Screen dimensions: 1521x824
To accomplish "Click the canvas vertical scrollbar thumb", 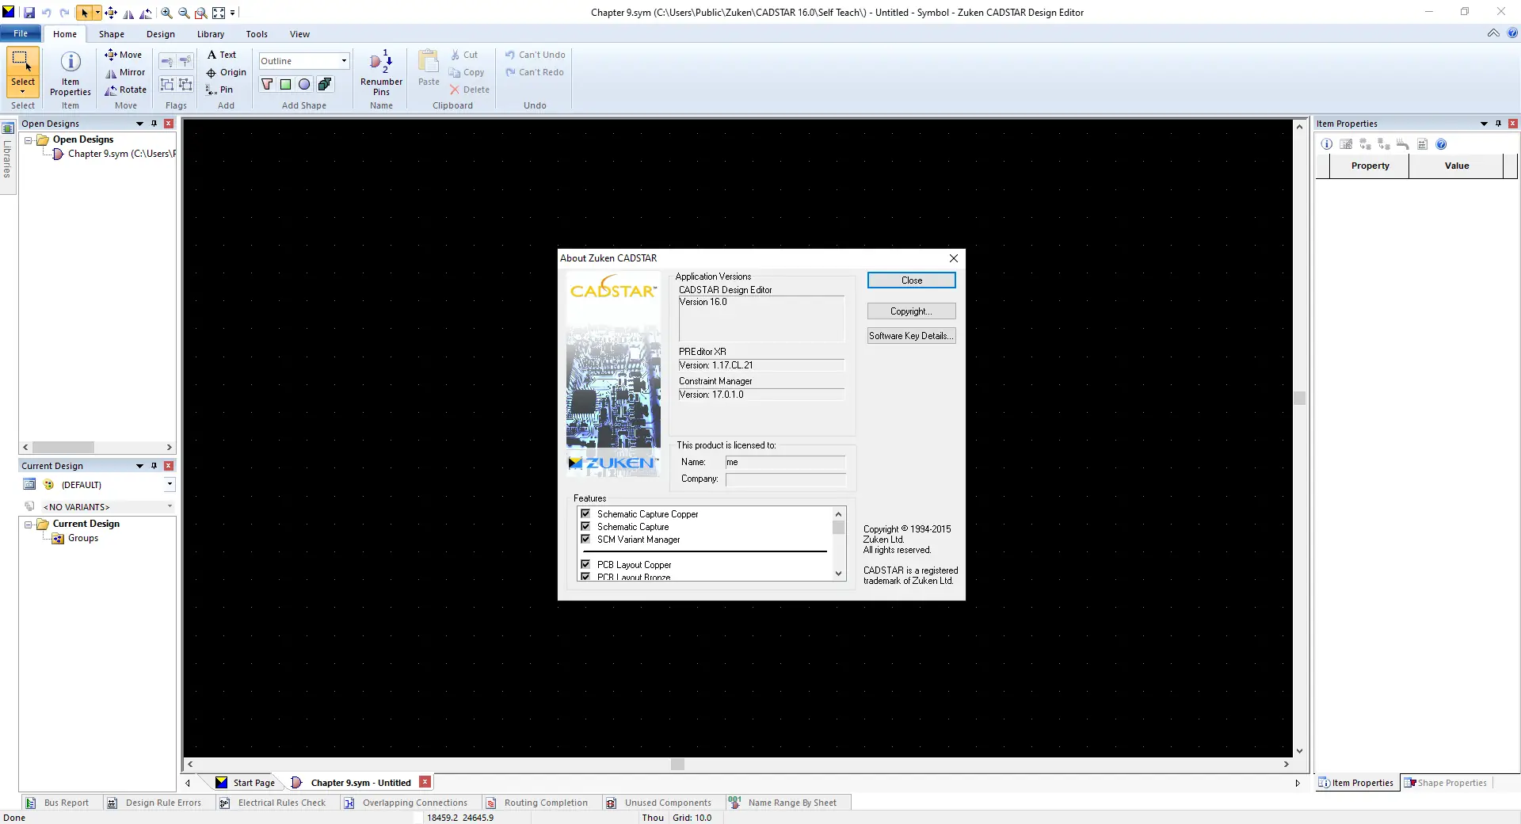I will coord(1299,398).
